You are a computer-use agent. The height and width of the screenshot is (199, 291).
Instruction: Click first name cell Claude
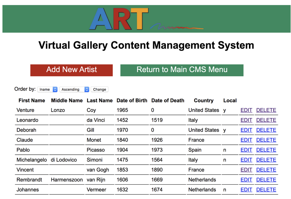coord(25,140)
